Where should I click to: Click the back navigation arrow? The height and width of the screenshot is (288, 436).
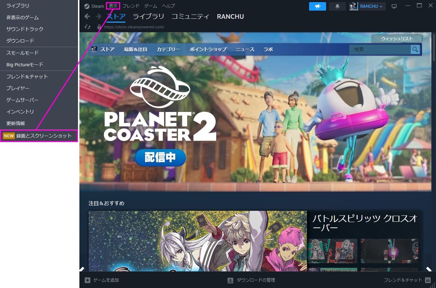[87, 16]
